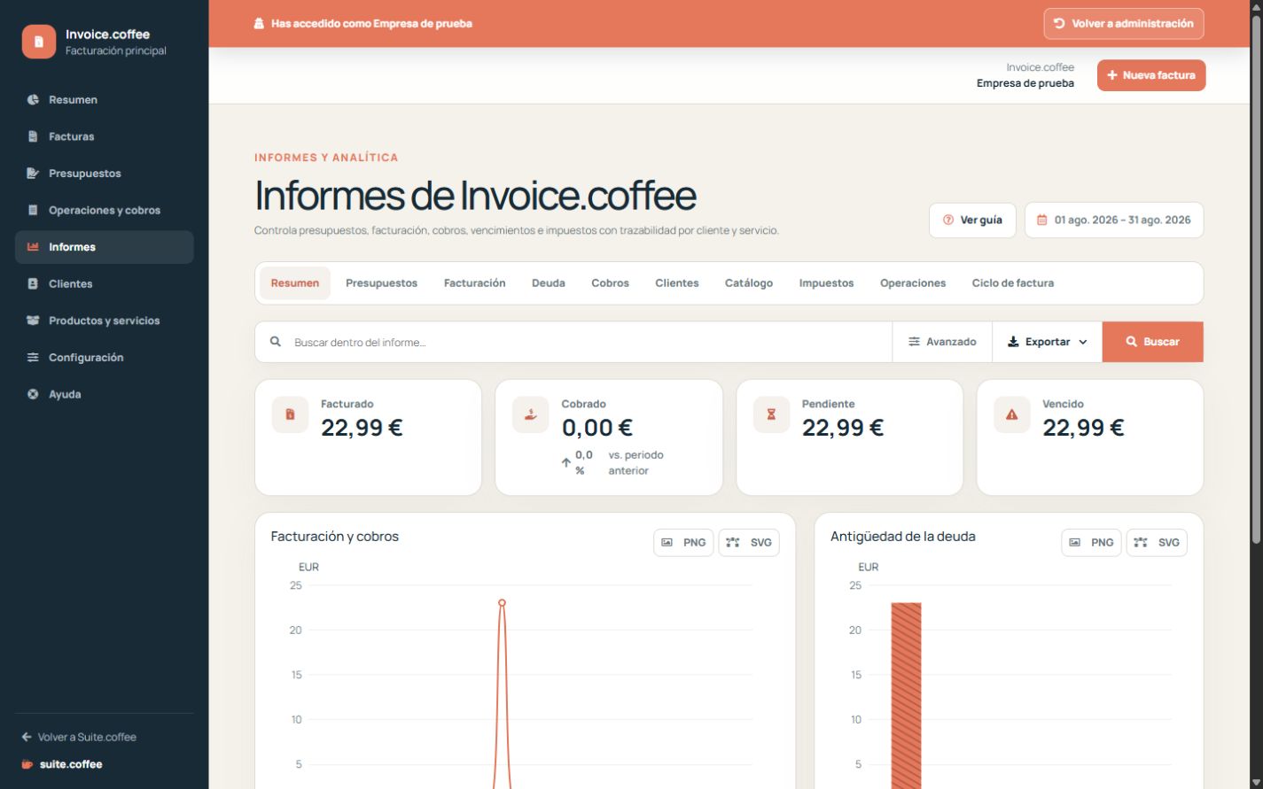Open Operaciones y cobros in the sidebar
This screenshot has height=789, width=1263.
click(x=105, y=210)
